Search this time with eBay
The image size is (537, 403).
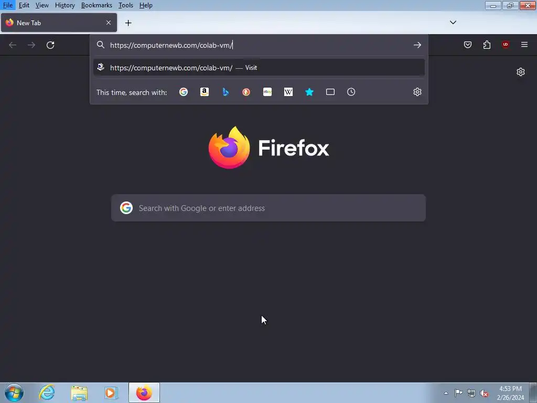[x=267, y=92]
